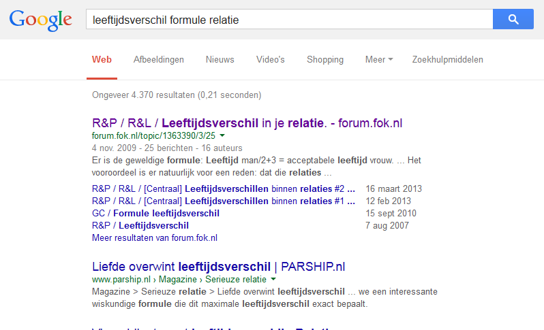The width and height of the screenshot is (544, 330).
Task: Open Zoekhulpmiddelen search tools
Action: 448,60
